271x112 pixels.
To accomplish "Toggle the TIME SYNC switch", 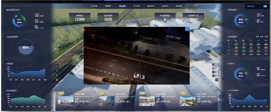I will (265, 6).
